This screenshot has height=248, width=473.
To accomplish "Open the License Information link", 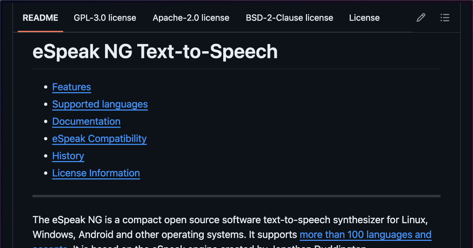I will pos(96,173).
